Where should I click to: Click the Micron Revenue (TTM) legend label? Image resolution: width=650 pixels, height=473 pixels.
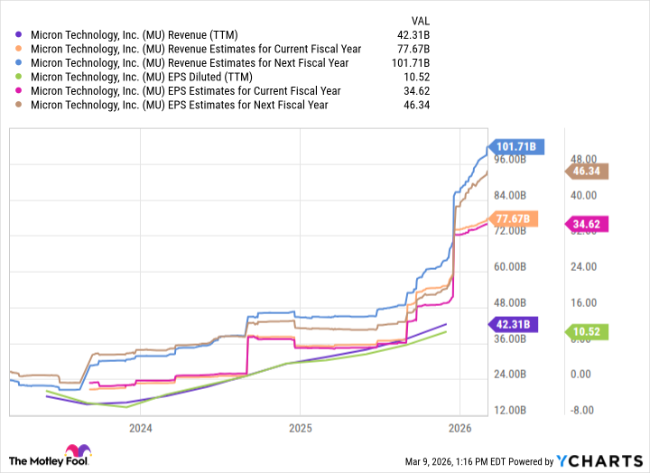point(134,35)
